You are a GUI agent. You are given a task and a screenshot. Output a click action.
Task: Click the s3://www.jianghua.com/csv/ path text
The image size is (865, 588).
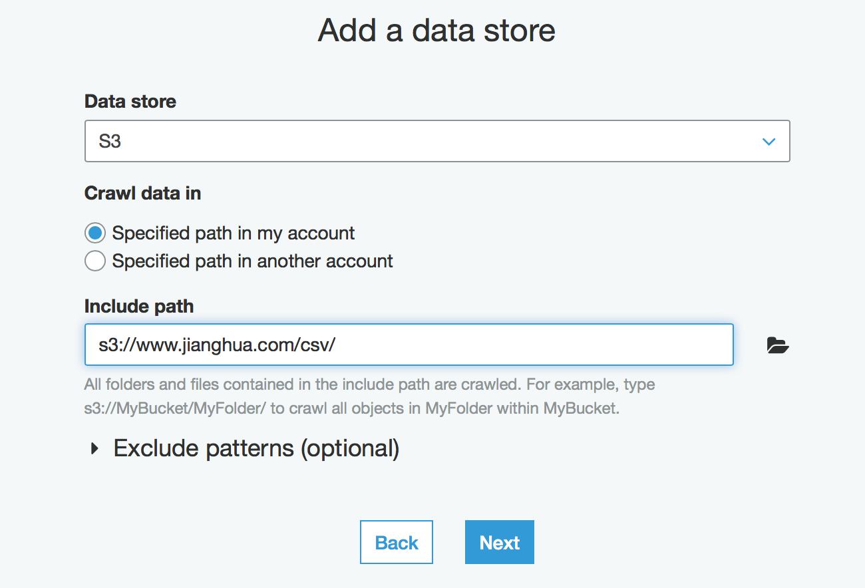coord(217,345)
